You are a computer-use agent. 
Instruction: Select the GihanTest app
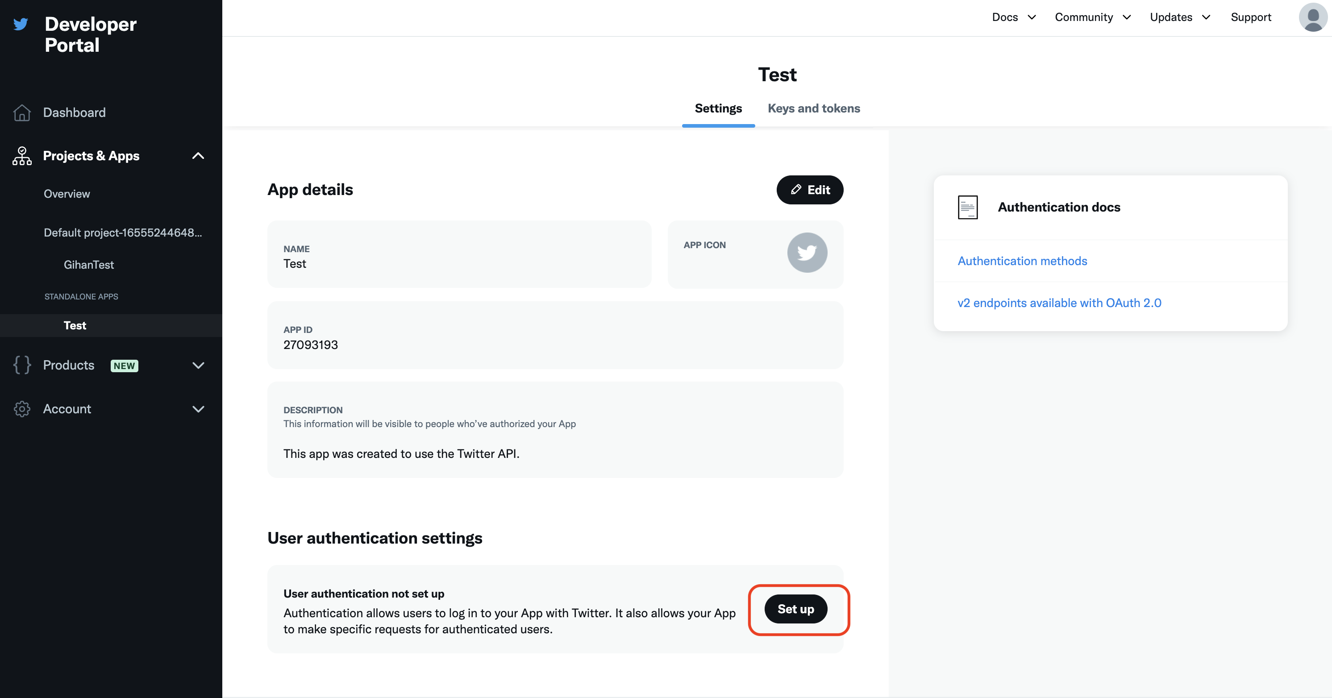click(89, 265)
